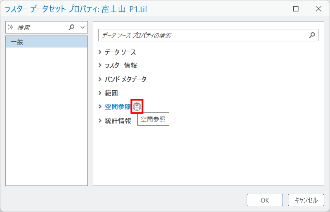Expand the バンド メタデータ section chevron
Viewport: 330px width, 212px height.
100,79
